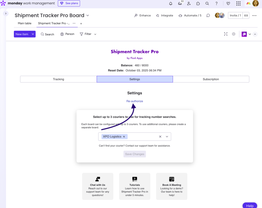This screenshot has height=208, width=262.
Task: Click the Filter button
Action: point(85,34)
